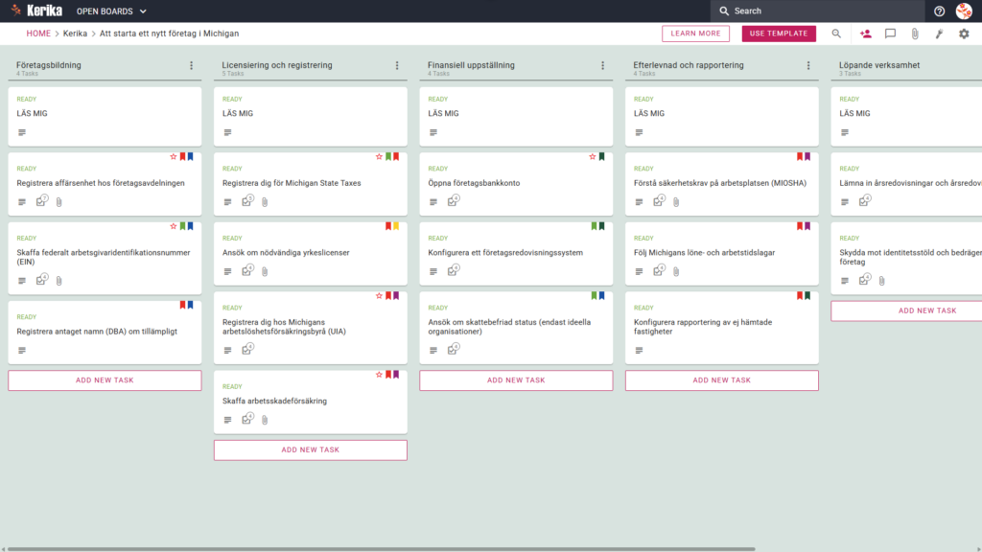The width and height of the screenshot is (982, 552).
Task: Click description icon on Registrera antaget namn card
Action: click(x=22, y=351)
